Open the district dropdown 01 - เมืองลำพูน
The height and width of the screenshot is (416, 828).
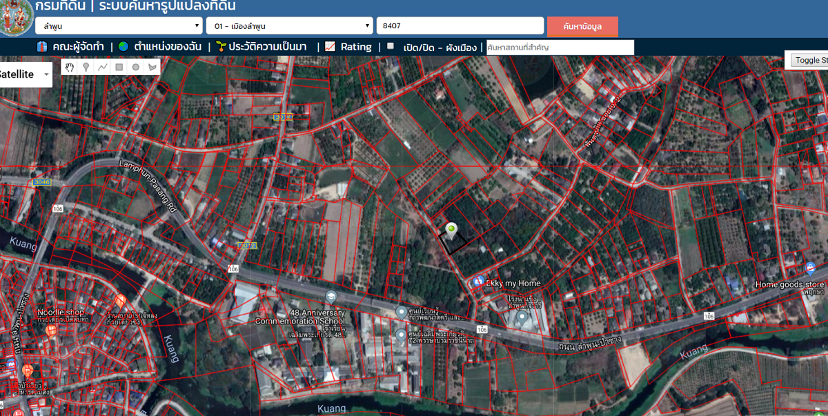point(289,26)
